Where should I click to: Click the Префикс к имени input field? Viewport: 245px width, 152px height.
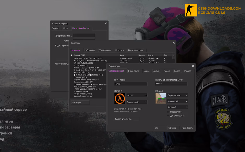84,36
